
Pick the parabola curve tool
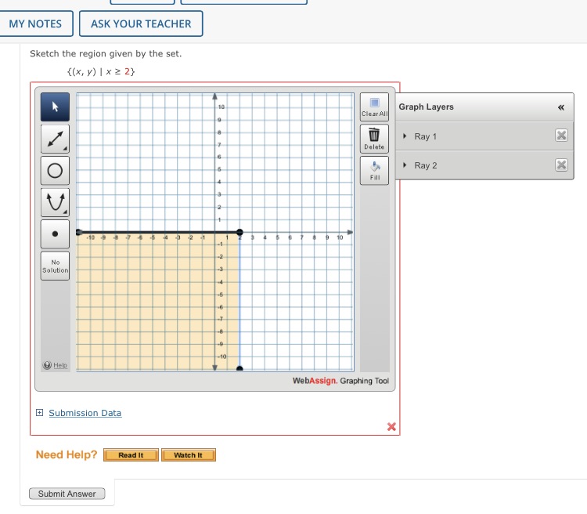55,202
